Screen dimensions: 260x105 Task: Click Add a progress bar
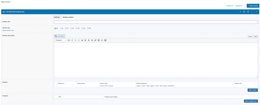[x=251, y=101]
